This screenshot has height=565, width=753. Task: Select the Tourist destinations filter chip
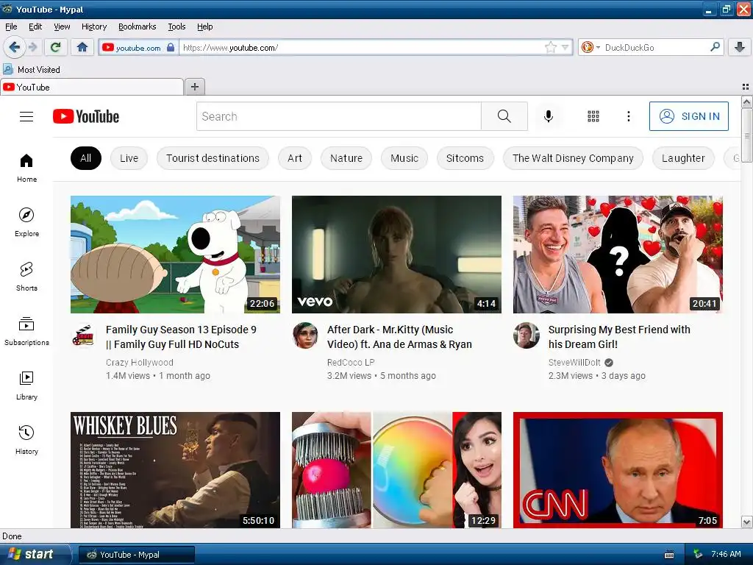213,158
